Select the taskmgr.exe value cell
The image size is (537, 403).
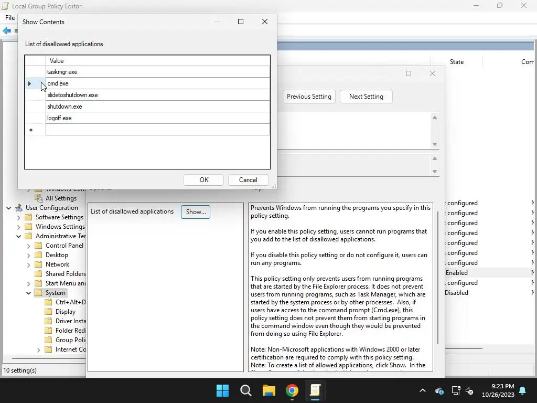tap(158, 72)
